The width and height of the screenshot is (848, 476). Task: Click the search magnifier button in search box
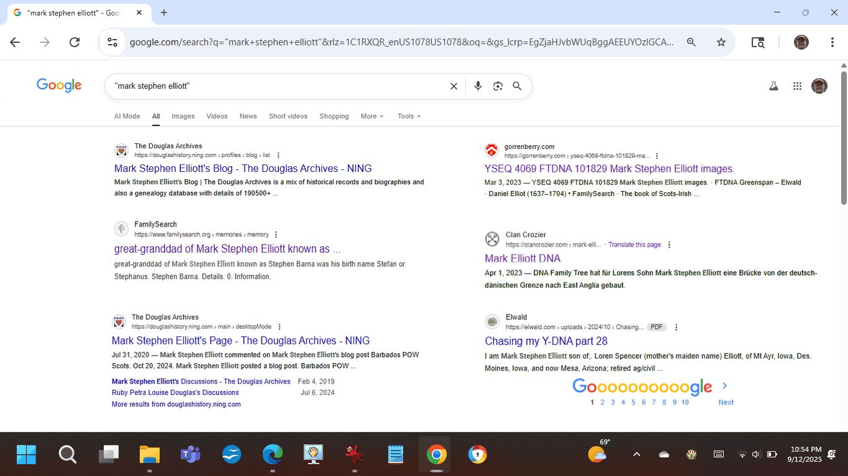click(517, 86)
